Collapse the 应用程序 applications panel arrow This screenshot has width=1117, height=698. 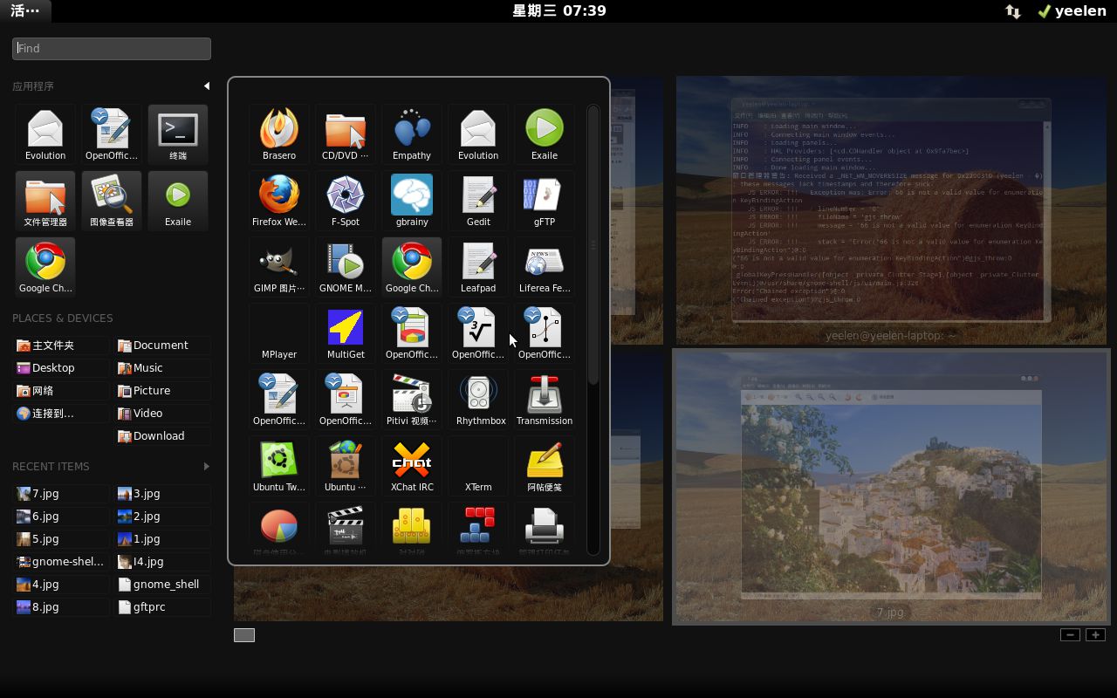coord(207,86)
